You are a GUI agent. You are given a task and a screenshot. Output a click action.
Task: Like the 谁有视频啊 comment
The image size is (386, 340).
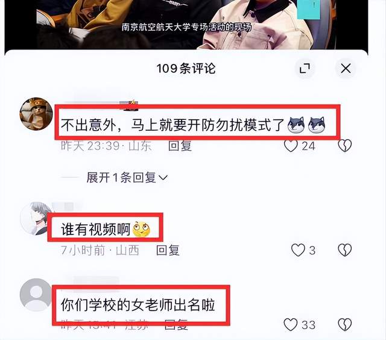(x=298, y=250)
